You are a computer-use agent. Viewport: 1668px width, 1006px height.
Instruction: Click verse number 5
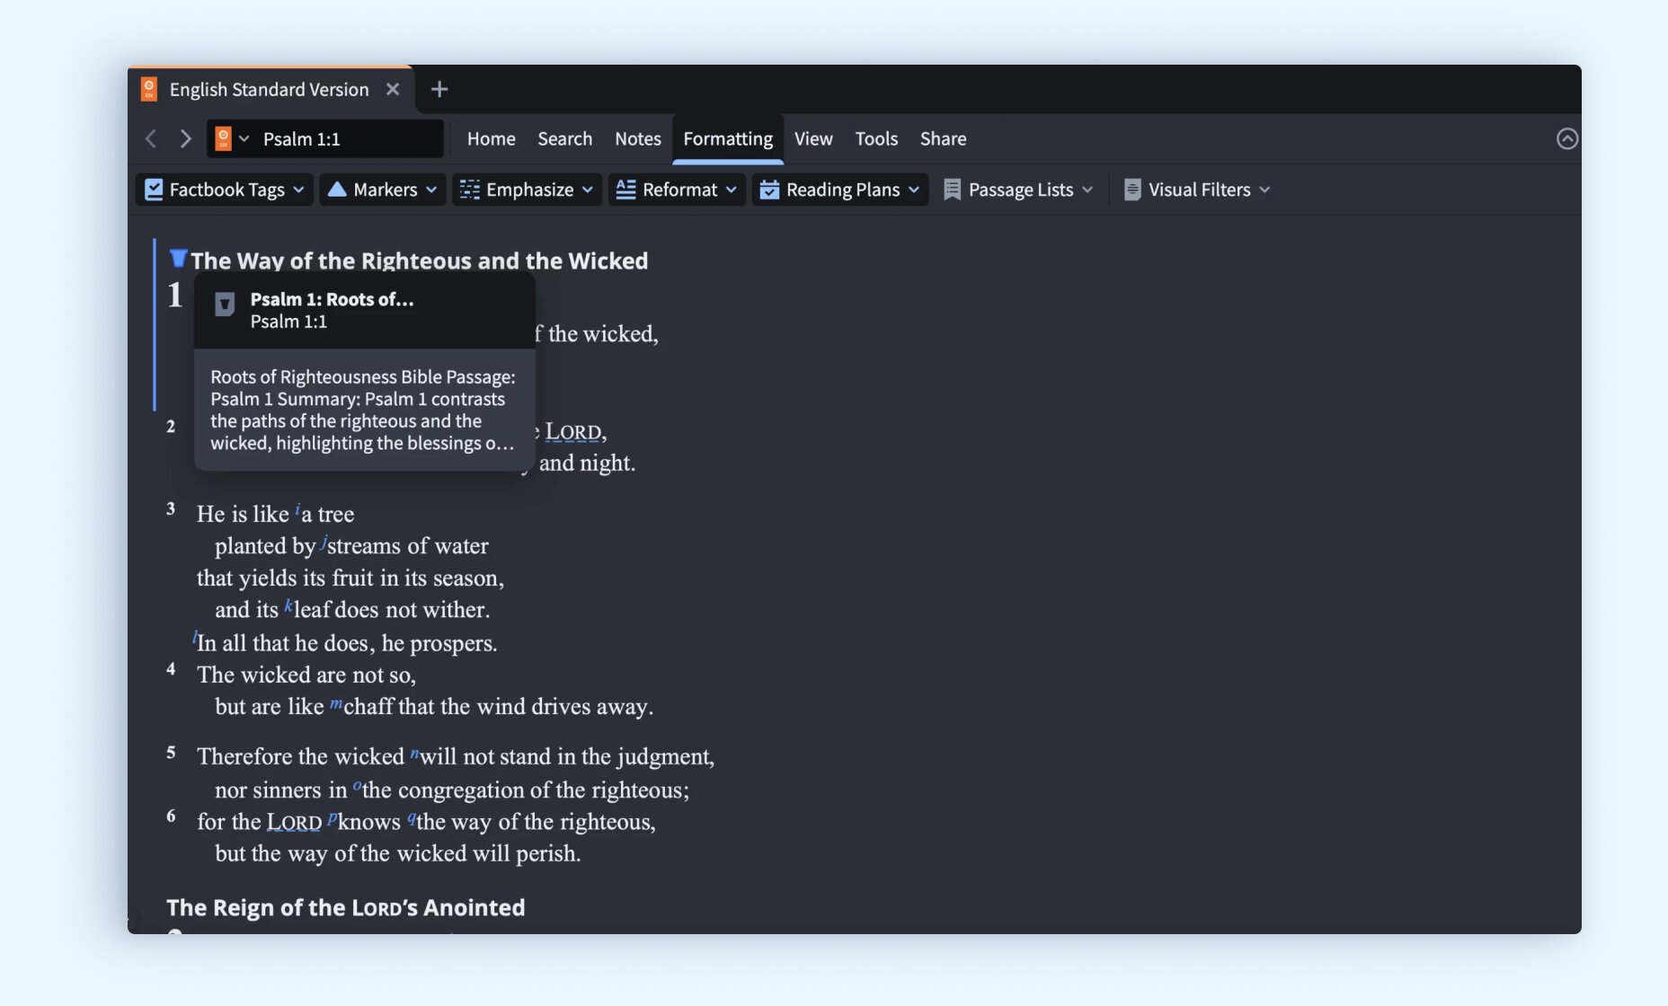pyautogui.click(x=171, y=752)
